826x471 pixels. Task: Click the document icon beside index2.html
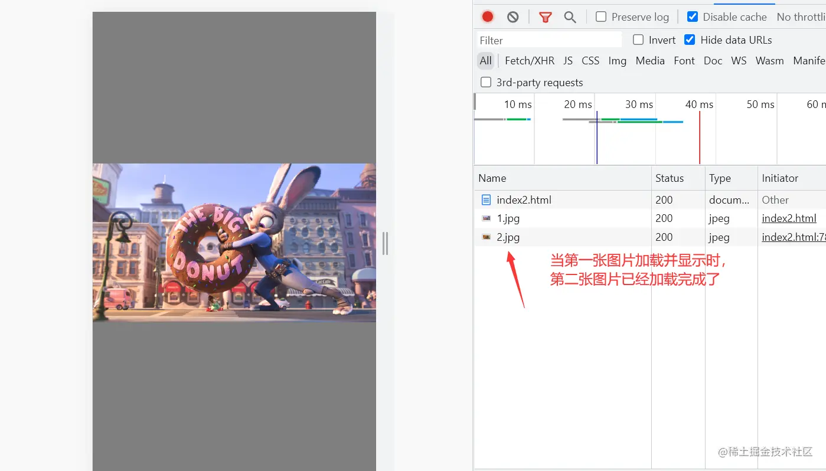point(487,199)
